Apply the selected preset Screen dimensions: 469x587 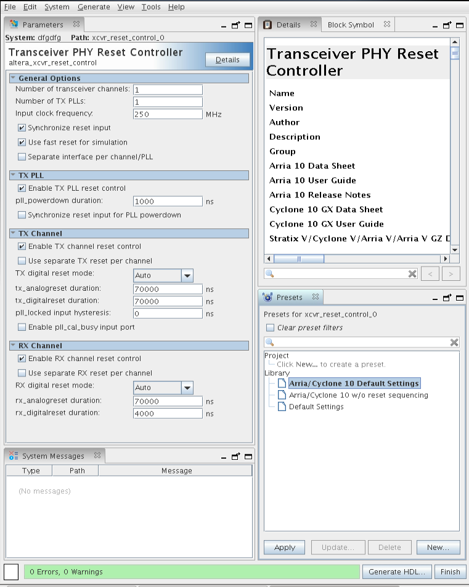point(284,547)
